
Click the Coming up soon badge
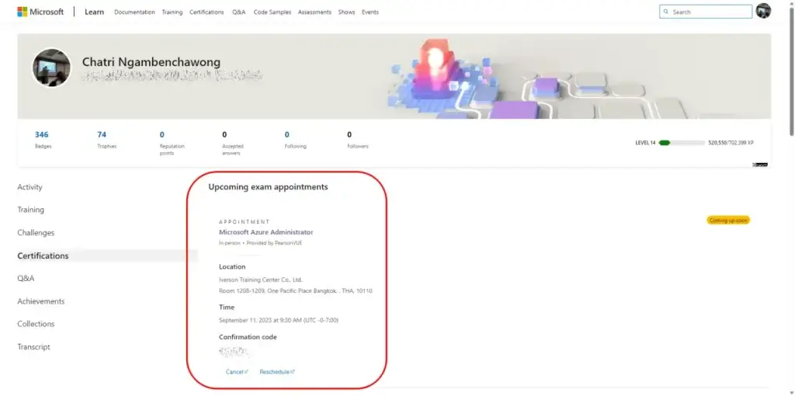pyautogui.click(x=728, y=221)
